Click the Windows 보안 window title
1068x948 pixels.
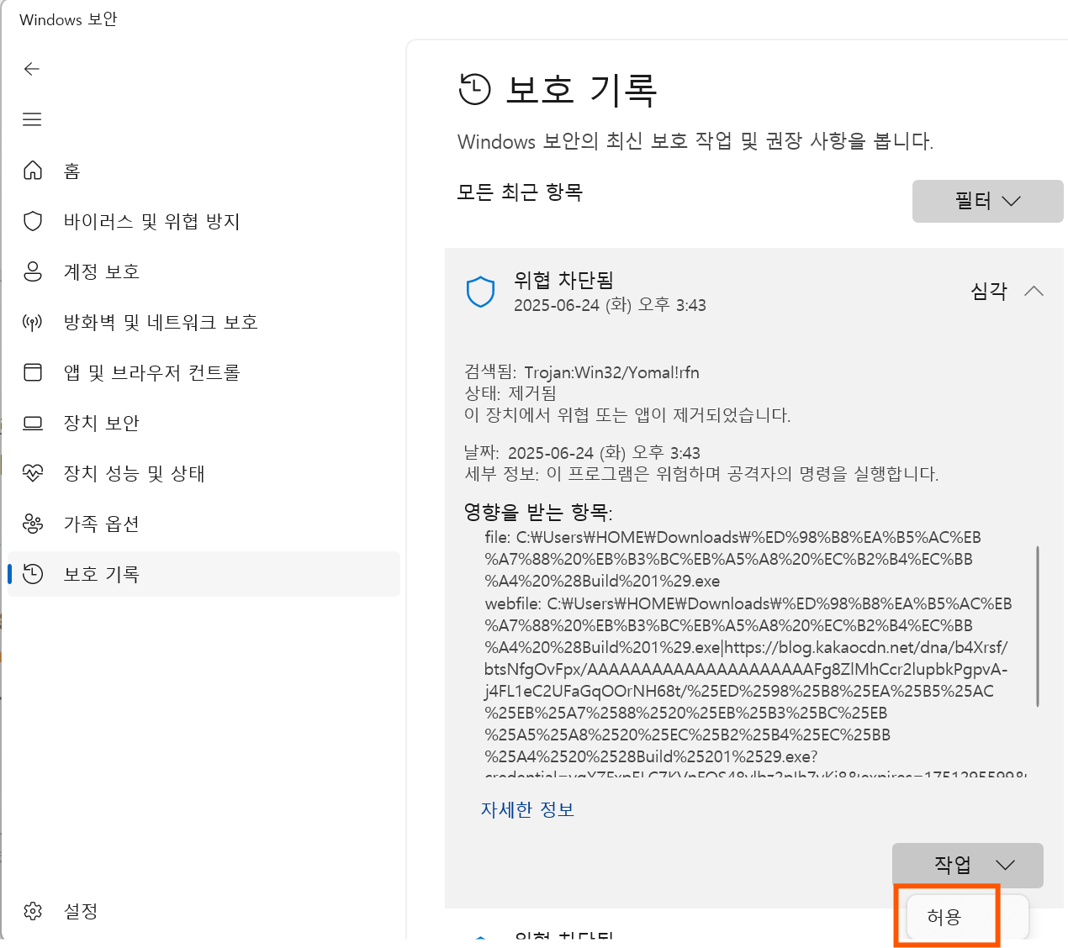coord(68,19)
